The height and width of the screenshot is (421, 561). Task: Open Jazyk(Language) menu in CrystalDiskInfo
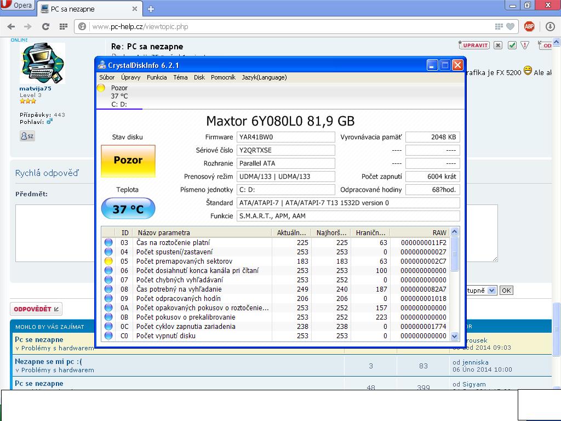[x=264, y=77]
